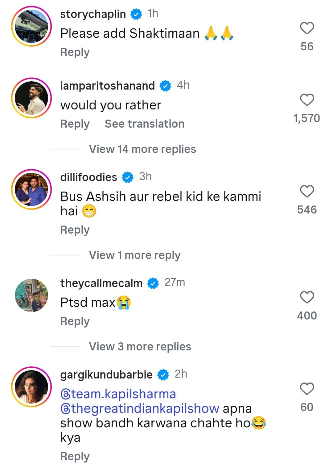Reply to dillifoodies comment
The width and height of the screenshot is (333, 474).
click(x=75, y=230)
